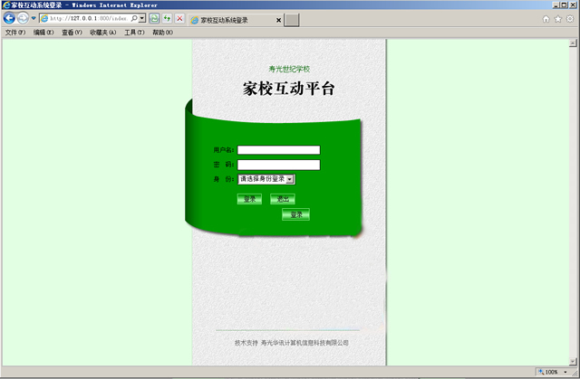This screenshot has height=379, width=580.
Task: Click the 登录 button beside 退出
Action: tap(250, 199)
